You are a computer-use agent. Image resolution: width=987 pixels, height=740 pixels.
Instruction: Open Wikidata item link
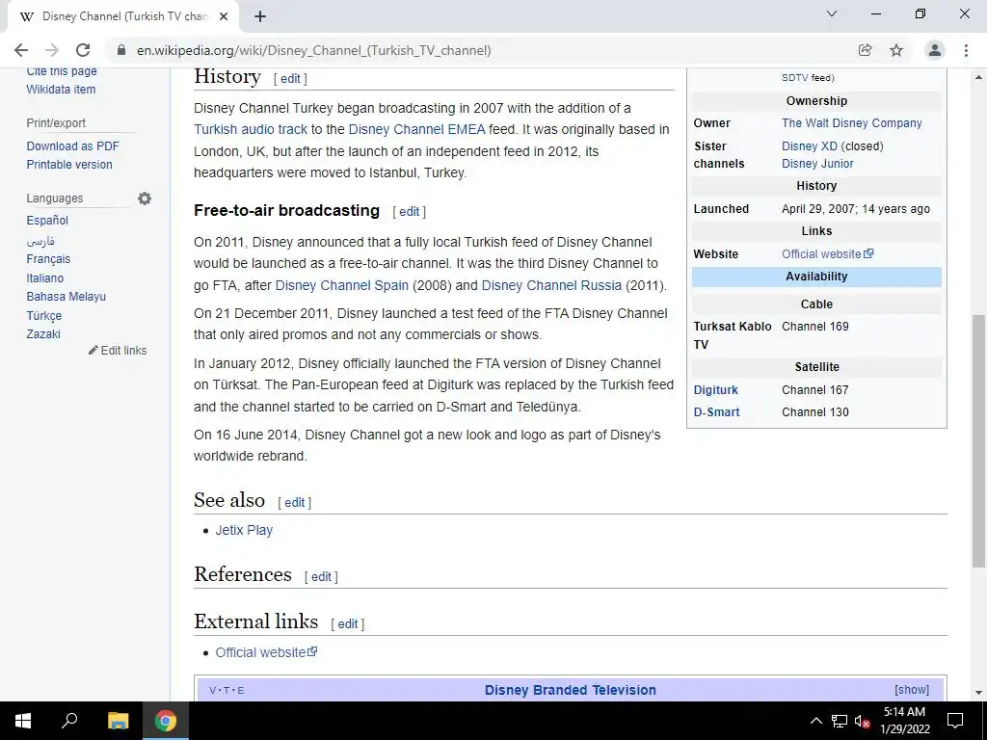(x=61, y=90)
